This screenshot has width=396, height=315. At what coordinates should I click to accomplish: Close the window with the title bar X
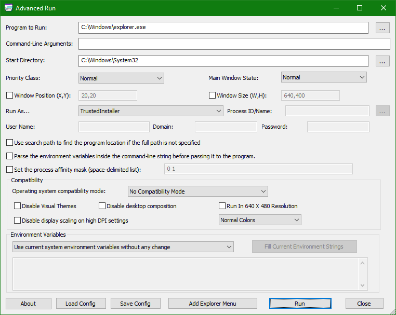pyautogui.click(x=384, y=8)
